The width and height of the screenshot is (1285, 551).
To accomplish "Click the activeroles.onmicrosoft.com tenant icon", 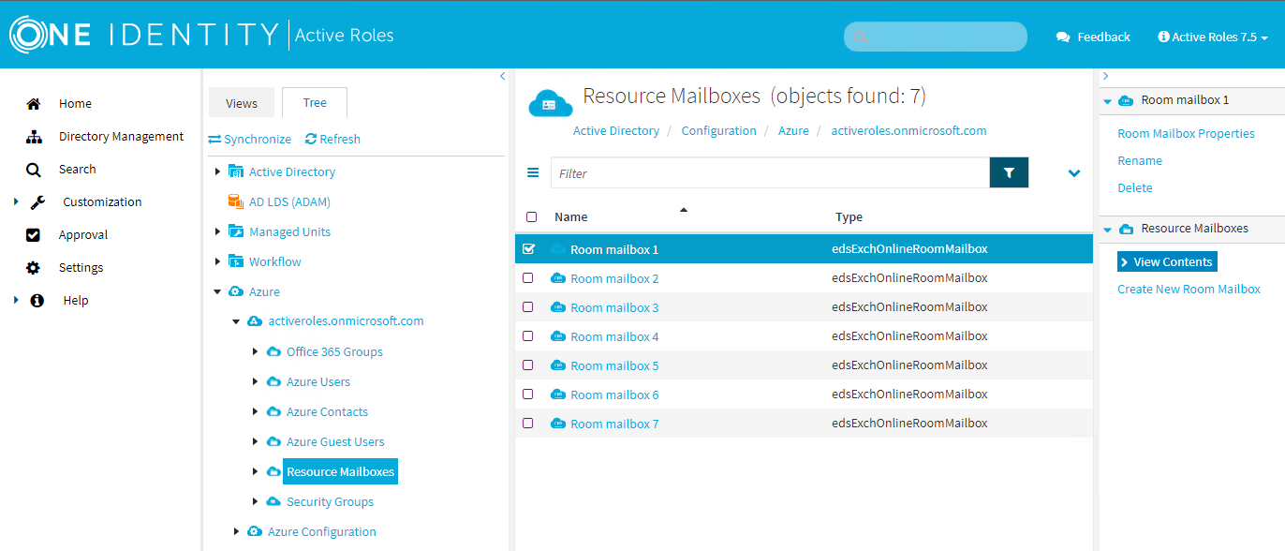I will (255, 321).
